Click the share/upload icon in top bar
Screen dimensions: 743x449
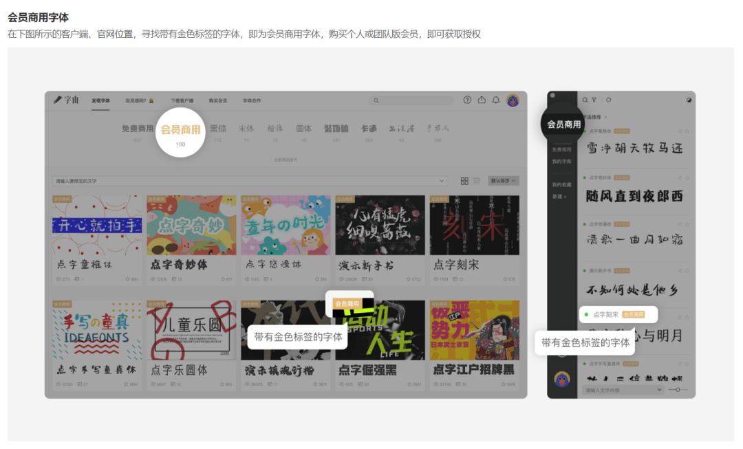(482, 100)
